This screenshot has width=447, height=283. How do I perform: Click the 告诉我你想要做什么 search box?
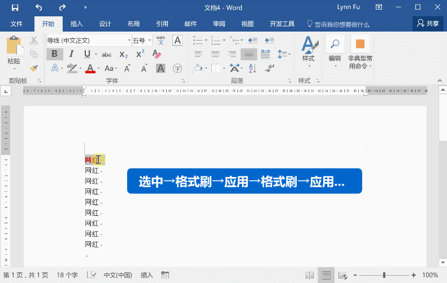338,24
